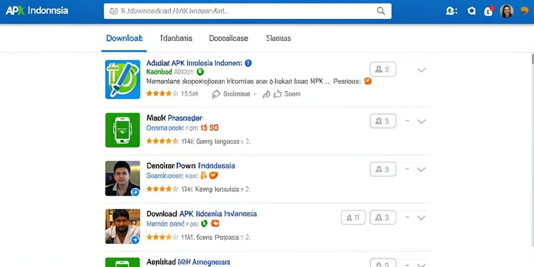Click the magnifier search icon
534x267 pixels.
pyautogui.click(x=381, y=11)
